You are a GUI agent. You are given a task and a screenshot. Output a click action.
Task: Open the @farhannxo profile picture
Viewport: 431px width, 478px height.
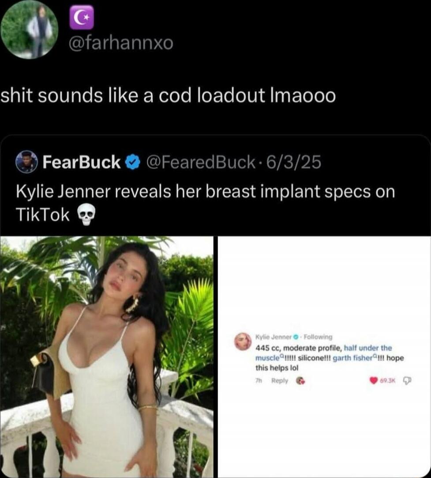pos(29,30)
